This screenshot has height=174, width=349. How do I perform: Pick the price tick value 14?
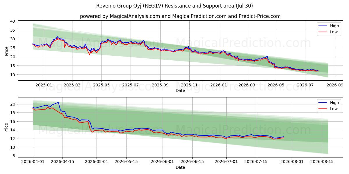tap(13, 130)
